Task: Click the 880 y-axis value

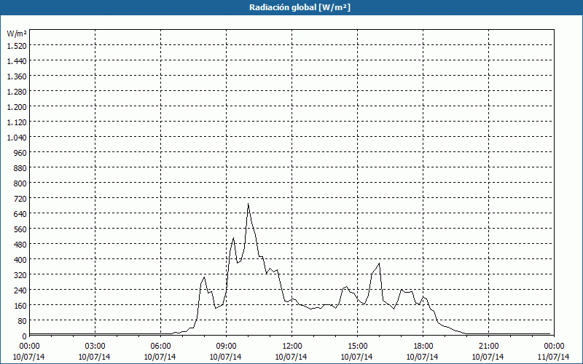Action: (20, 168)
